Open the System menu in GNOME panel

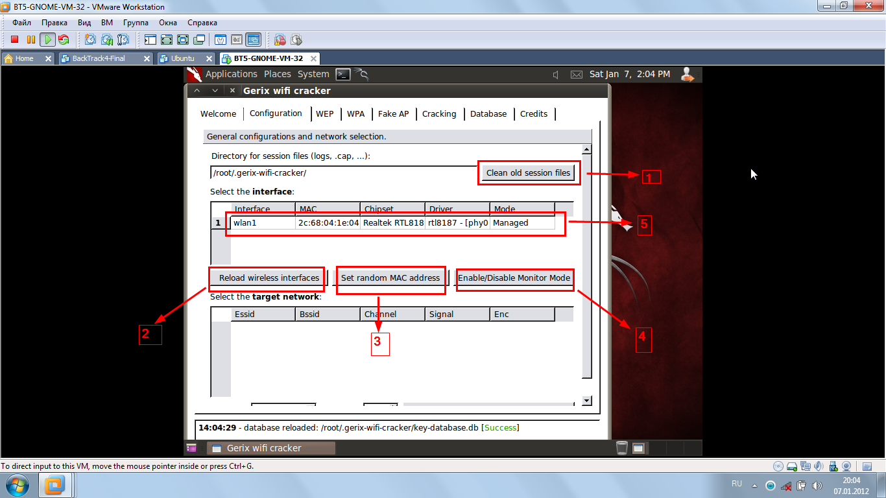click(313, 74)
